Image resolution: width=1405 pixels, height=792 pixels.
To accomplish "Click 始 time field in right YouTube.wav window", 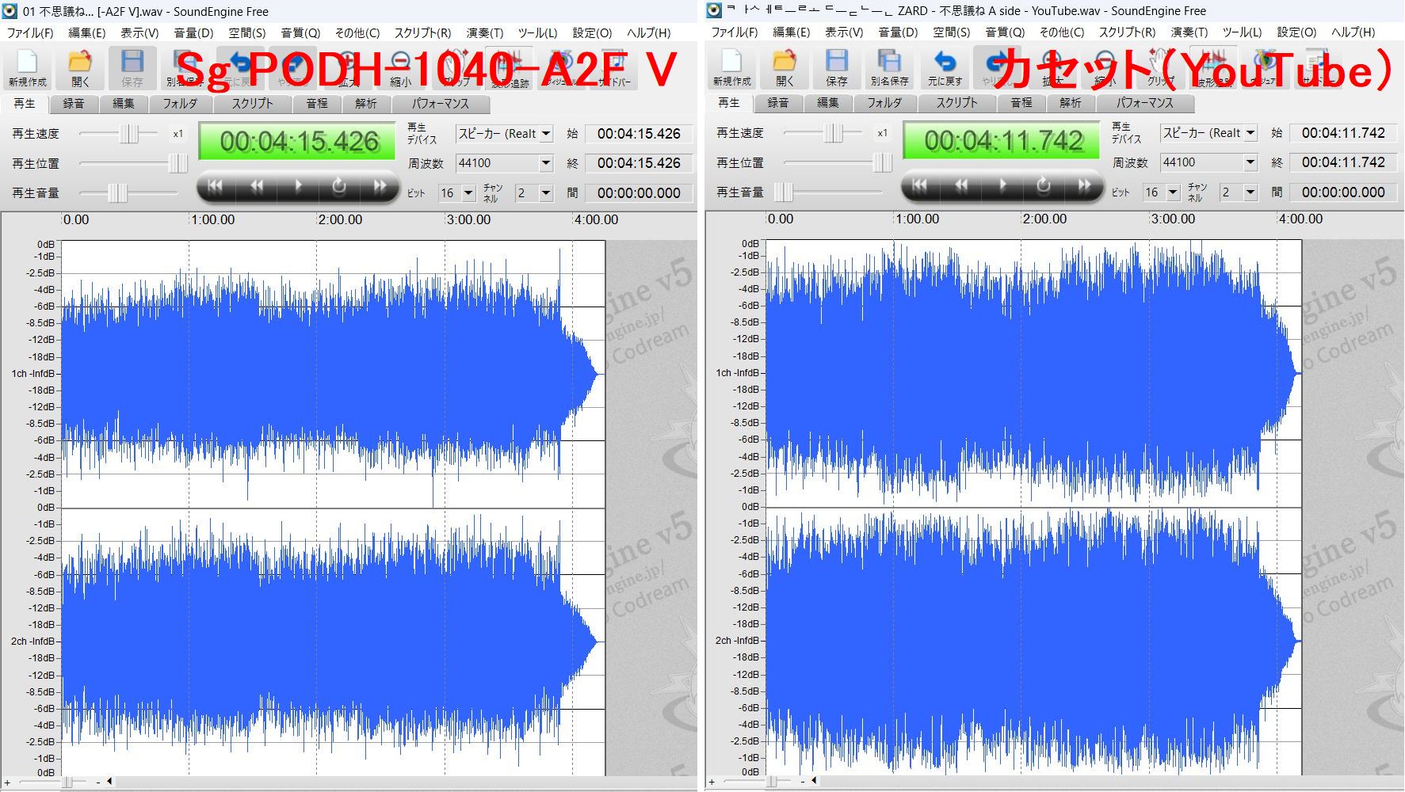I will click(1343, 133).
